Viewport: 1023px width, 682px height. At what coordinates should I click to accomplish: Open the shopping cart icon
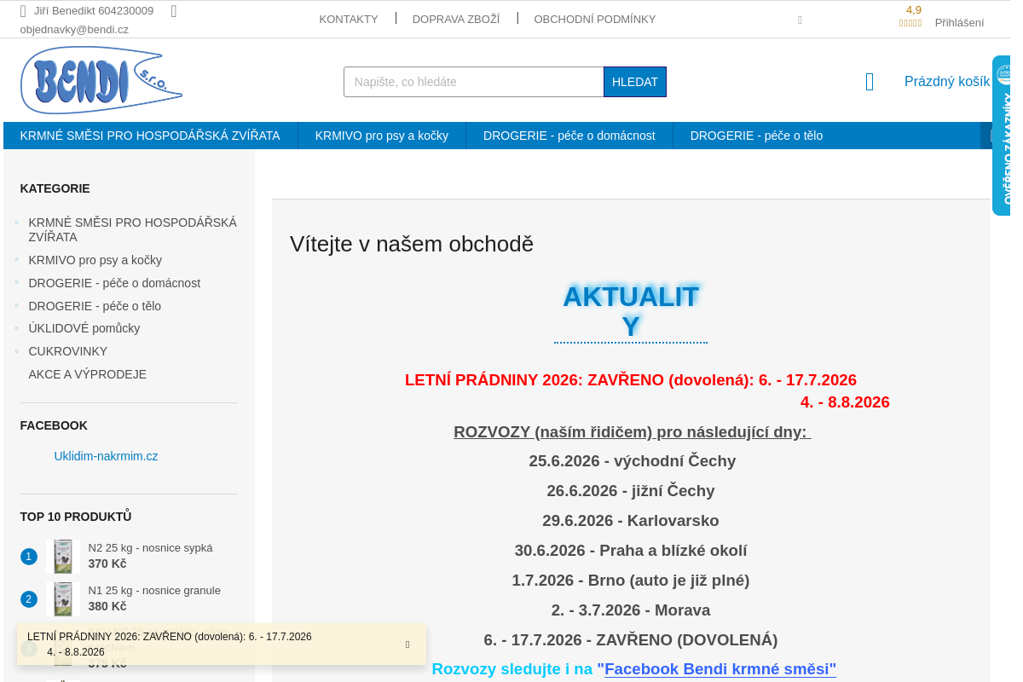(x=870, y=82)
